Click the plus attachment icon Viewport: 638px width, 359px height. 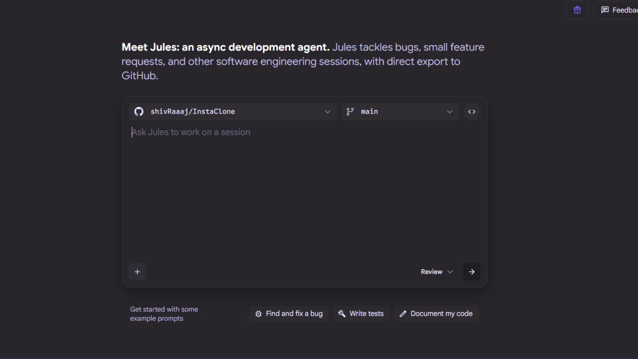137,272
